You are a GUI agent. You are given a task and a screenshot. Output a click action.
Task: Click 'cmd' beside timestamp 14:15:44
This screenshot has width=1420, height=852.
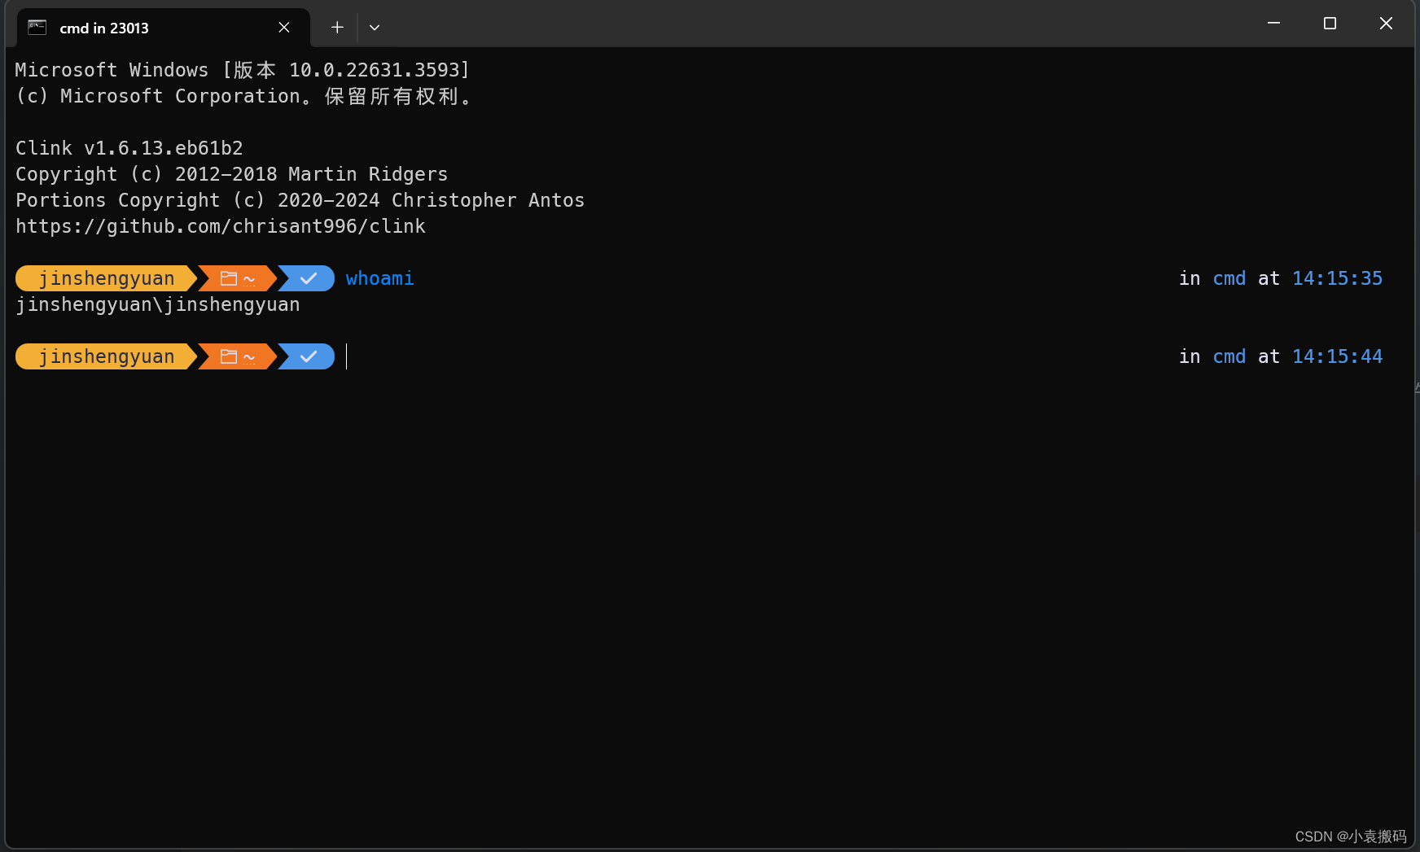click(1229, 356)
